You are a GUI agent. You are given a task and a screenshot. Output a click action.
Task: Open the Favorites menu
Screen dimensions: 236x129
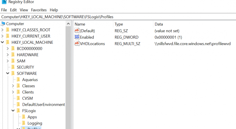point(39,10)
